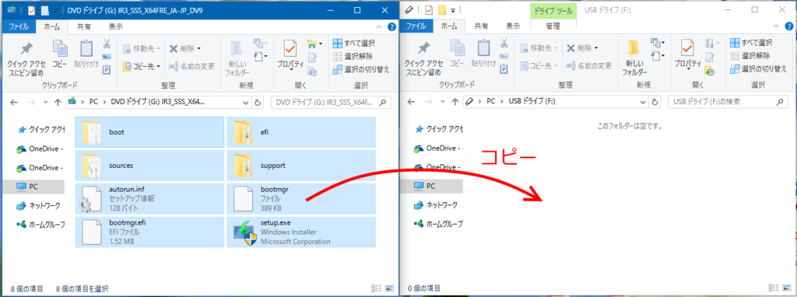Expand address bar history dropdown in USB drive window
Screen dimensions: 797x297
coord(644,102)
